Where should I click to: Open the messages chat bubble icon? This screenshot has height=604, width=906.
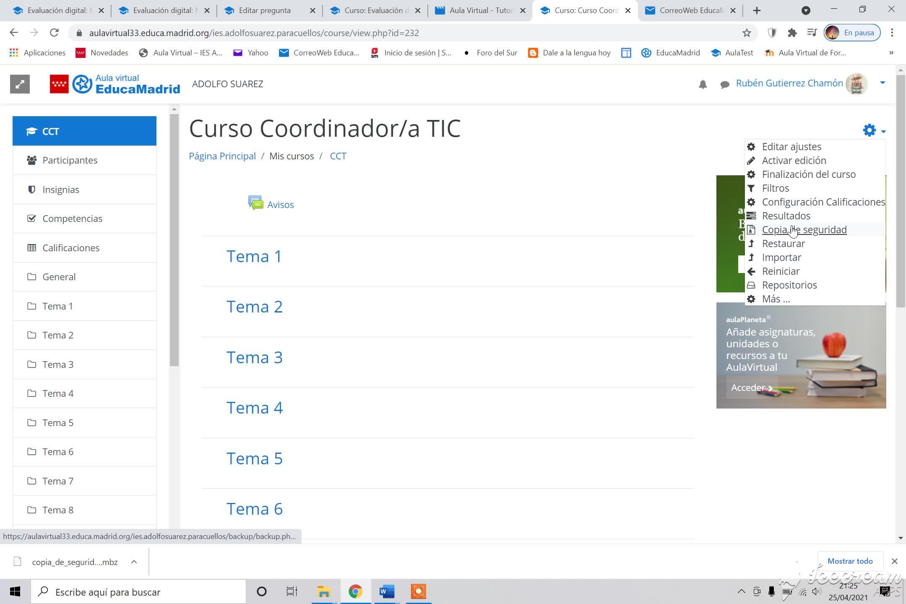724,84
